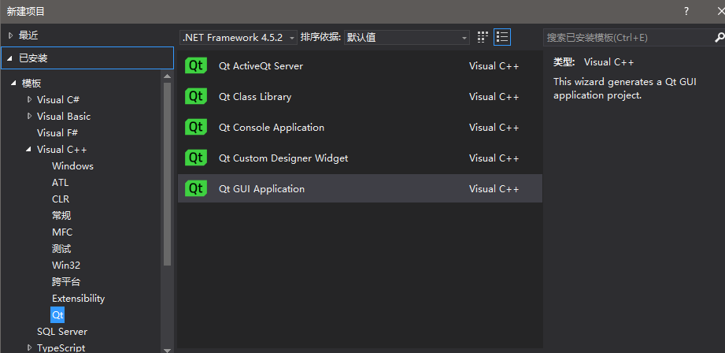This screenshot has width=725, height=353.
Task: Choose the Qt Class Library template
Action: 360,96
